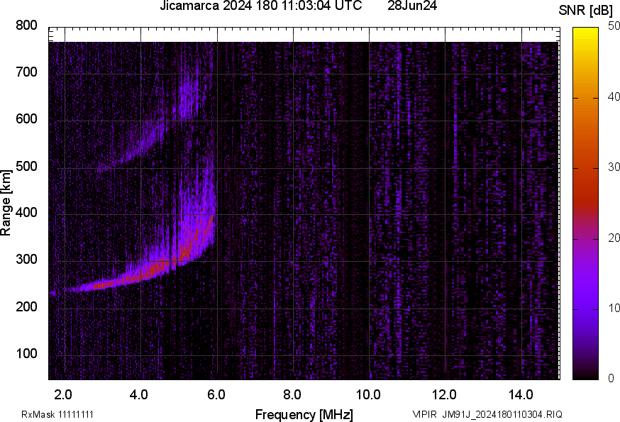Click the title text 'Jicamarca 2024 180 11:03:04 UTC'
The height and width of the screenshot is (422, 620).
(260, 6)
